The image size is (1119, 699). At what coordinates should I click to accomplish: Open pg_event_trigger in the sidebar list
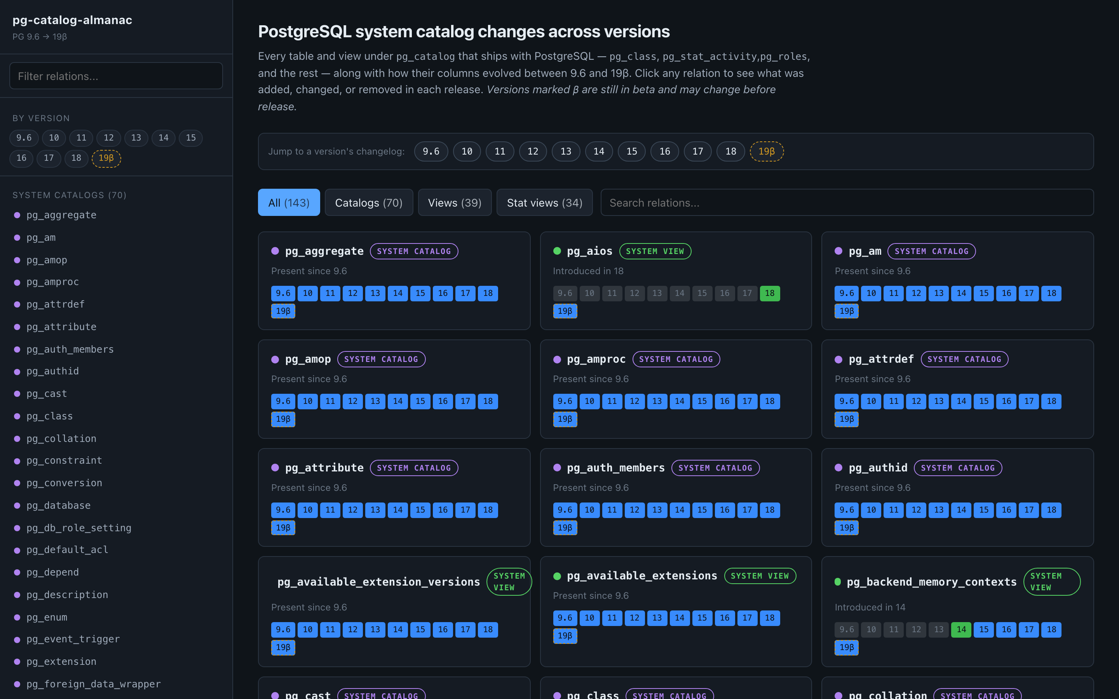click(73, 639)
